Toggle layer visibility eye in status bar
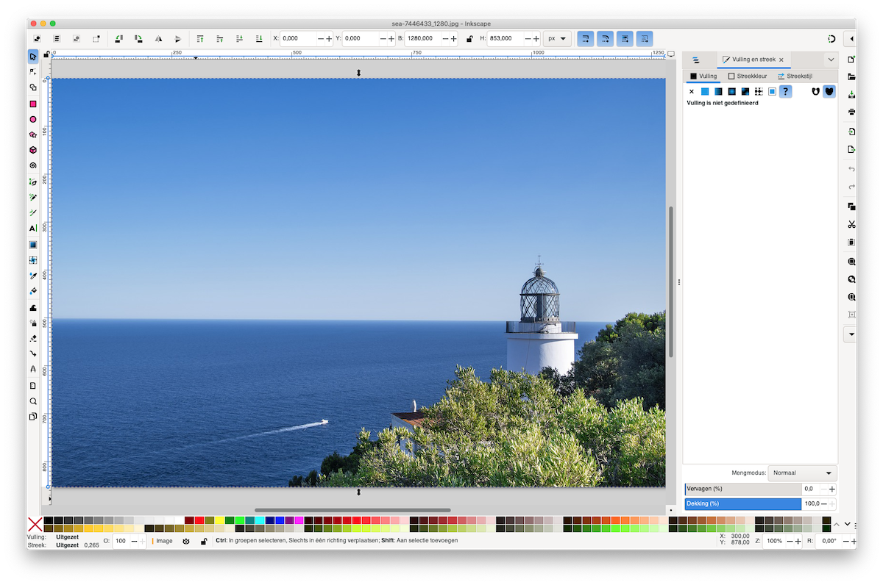883x585 pixels. pyautogui.click(x=186, y=541)
